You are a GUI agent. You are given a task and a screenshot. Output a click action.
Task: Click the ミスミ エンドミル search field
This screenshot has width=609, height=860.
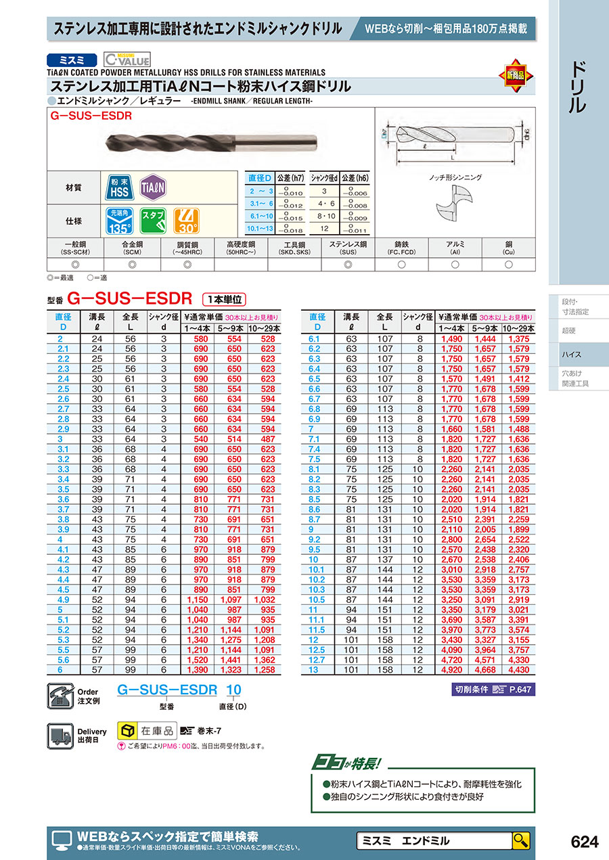tap(433, 840)
